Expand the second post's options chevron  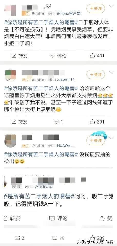[x=111, y=72]
